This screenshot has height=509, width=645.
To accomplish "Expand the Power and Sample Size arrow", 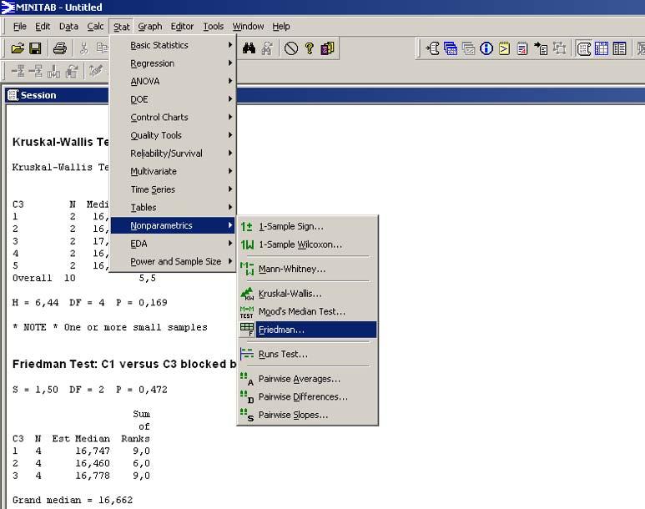I will point(230,261).
